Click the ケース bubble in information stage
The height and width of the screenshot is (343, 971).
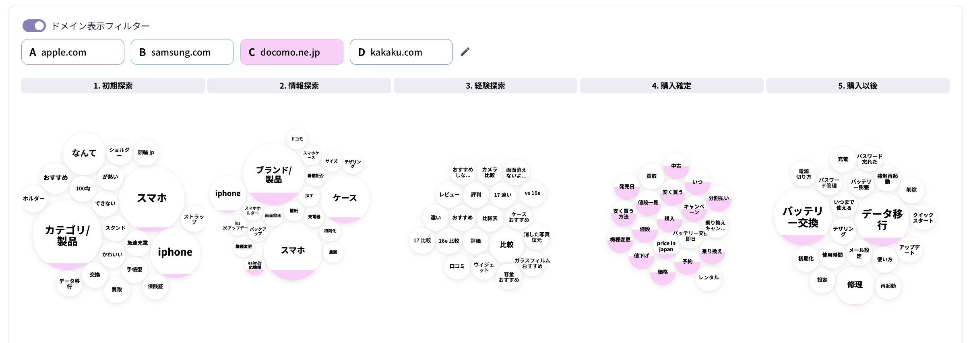click(345, 198)
